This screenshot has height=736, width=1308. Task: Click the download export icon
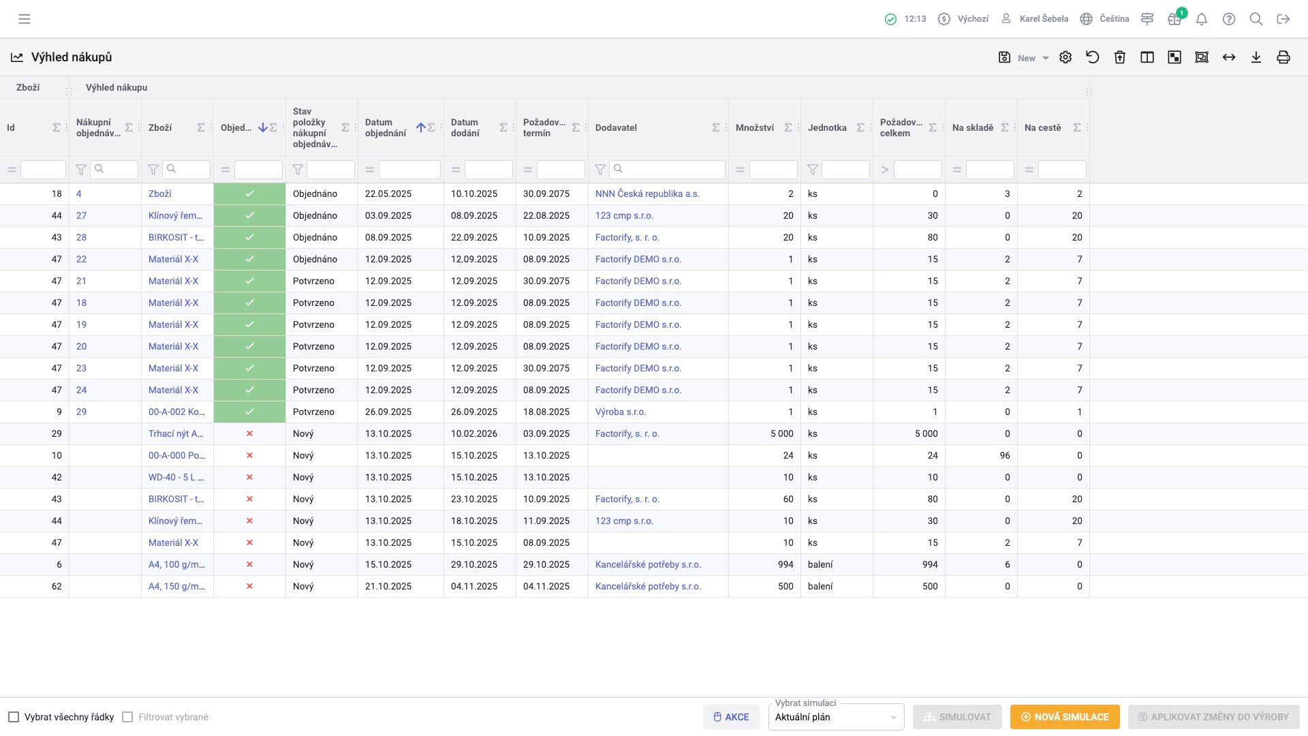click(1256, 58)
